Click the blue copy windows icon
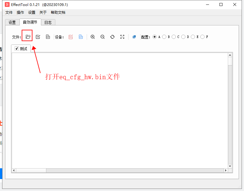 (x=134, y=37)
